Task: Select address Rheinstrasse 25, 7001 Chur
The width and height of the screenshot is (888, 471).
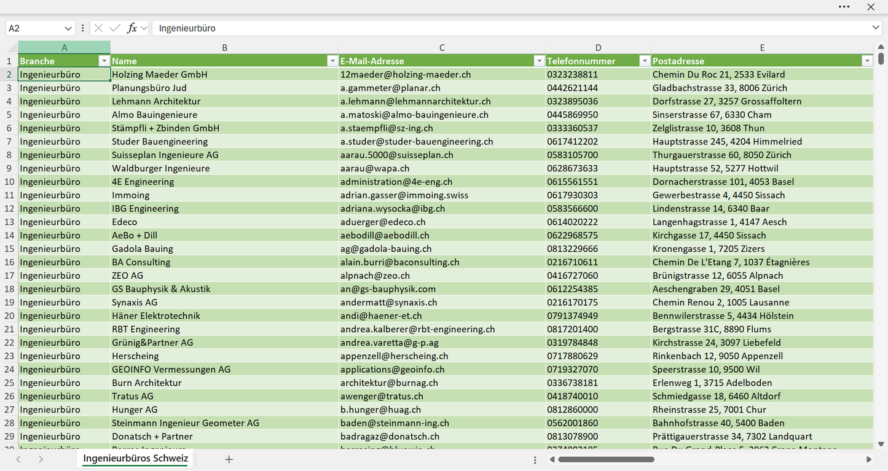Action: 762,410
